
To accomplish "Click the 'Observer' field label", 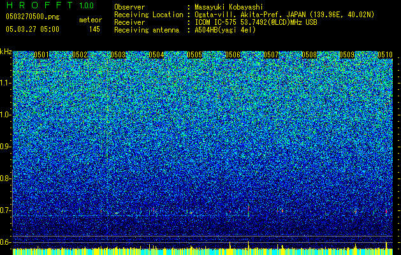I will (x=129, y=7).
